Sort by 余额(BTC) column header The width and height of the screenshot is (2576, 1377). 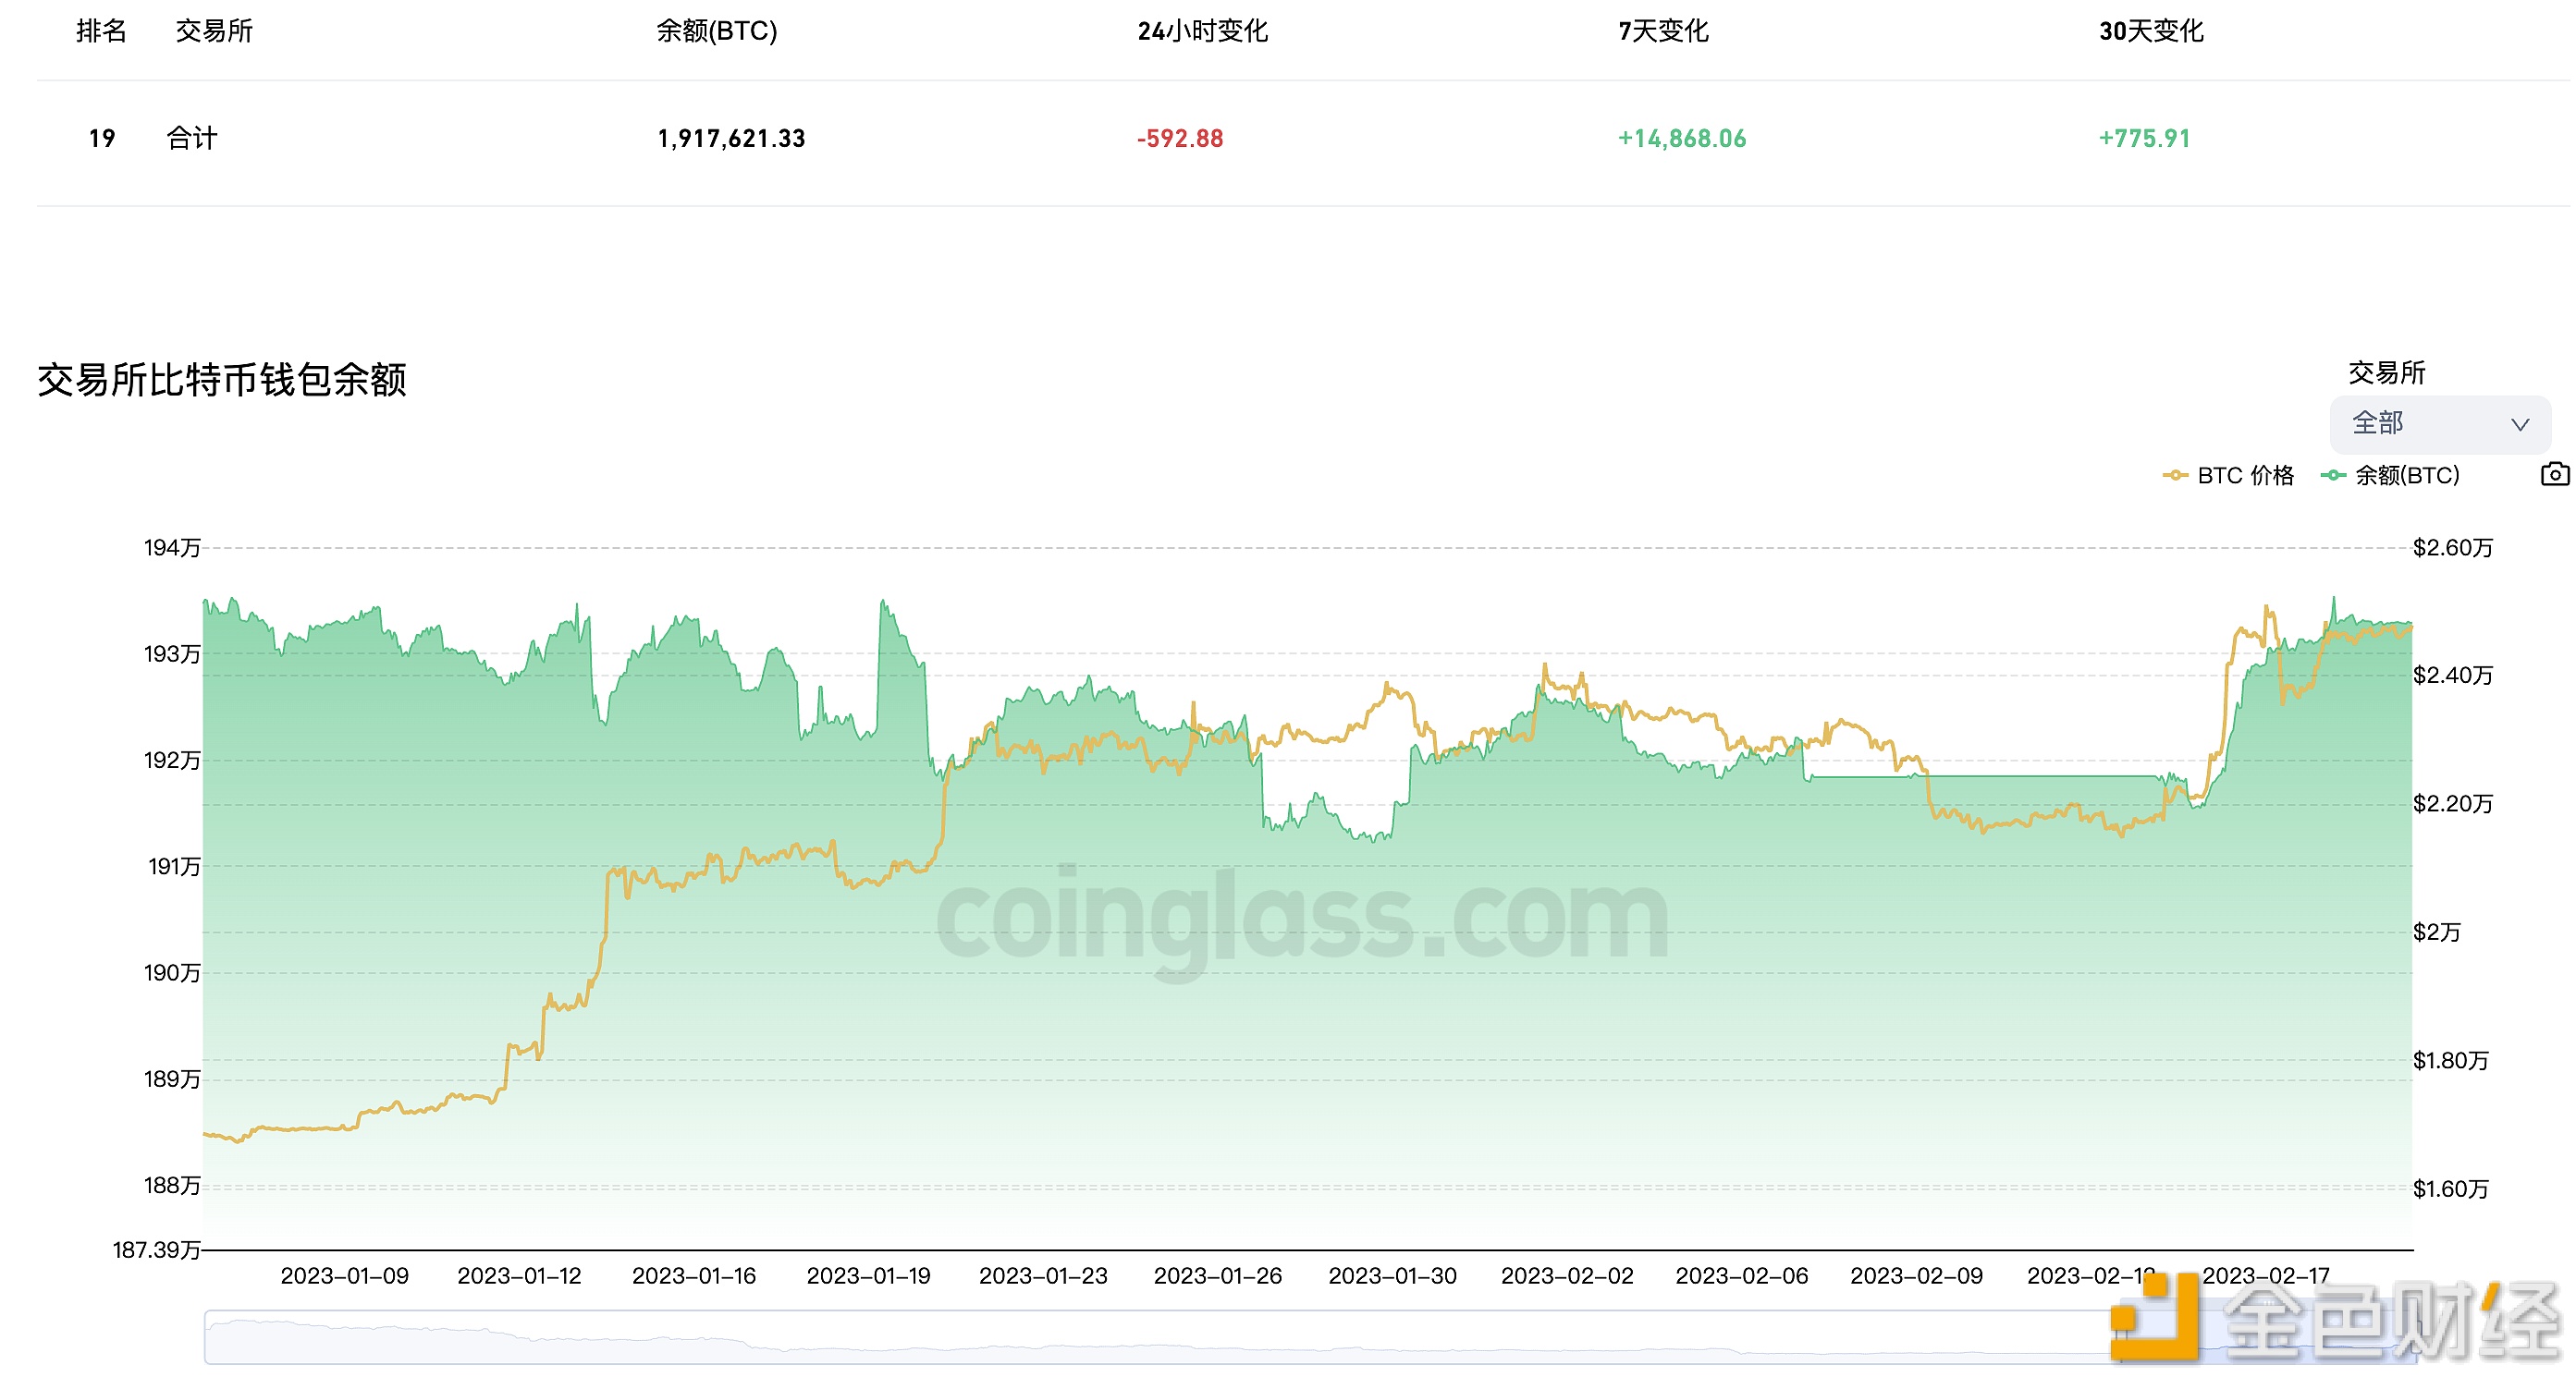(716, 31)
